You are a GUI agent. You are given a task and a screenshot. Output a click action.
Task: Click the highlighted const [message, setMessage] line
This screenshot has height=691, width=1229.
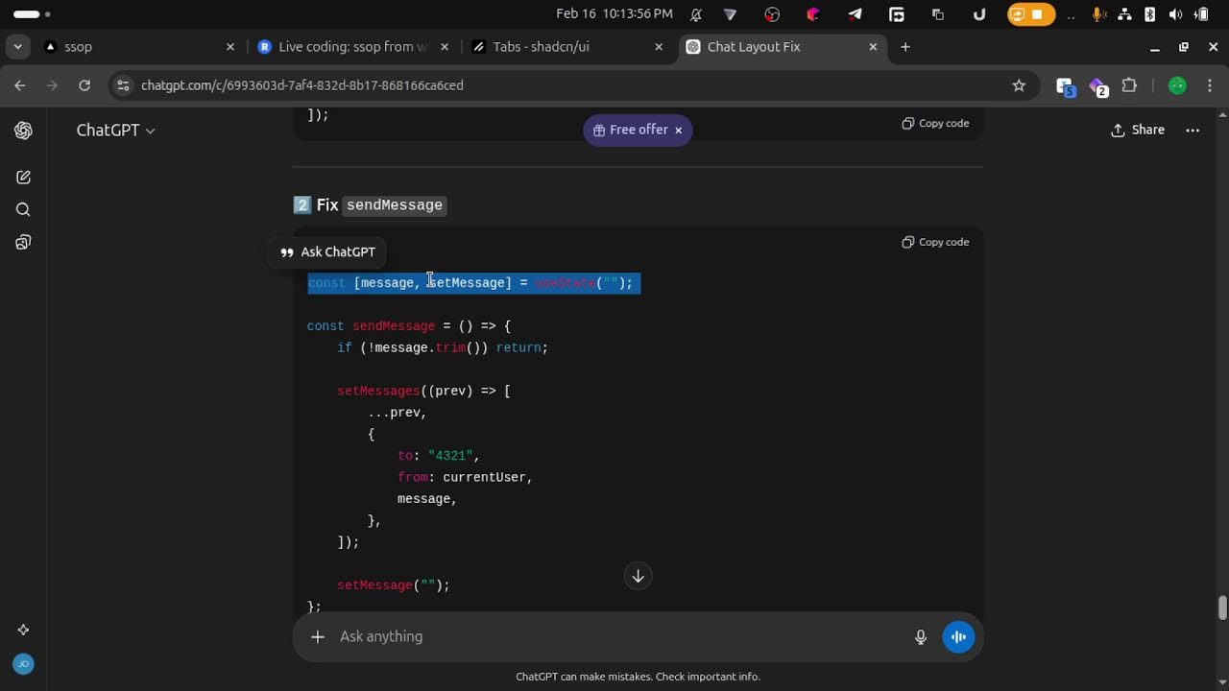(474, 283)
